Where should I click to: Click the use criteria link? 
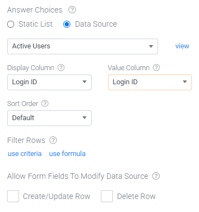25,154
